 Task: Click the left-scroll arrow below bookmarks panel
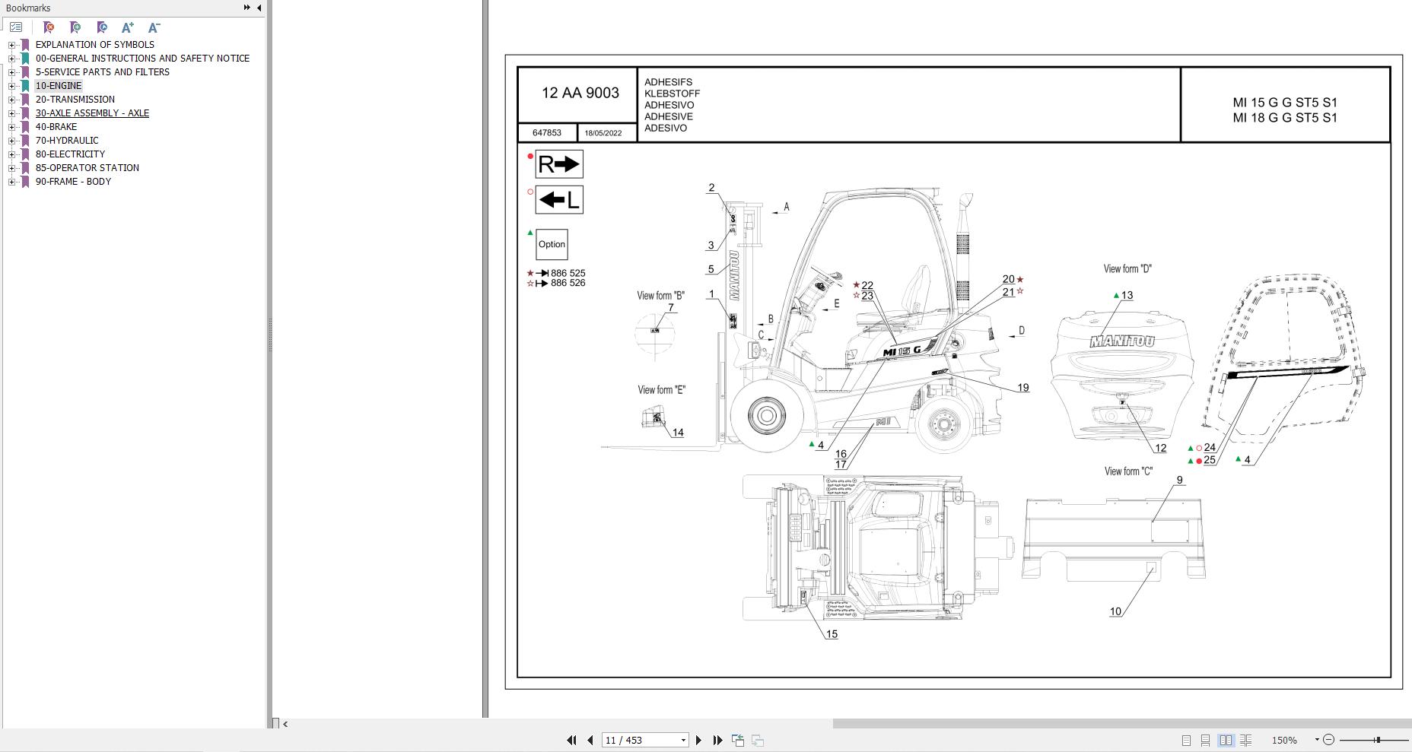[285, 724]
